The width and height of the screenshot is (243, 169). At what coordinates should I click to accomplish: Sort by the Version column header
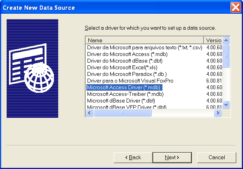[213, 40]
